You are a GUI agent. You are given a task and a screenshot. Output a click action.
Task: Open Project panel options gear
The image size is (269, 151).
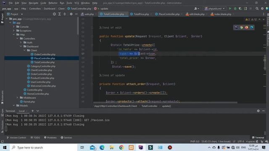pos(71,14)
